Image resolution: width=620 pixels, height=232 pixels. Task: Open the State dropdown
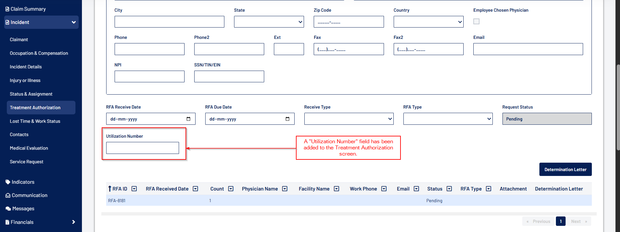(x=269, y=22)
